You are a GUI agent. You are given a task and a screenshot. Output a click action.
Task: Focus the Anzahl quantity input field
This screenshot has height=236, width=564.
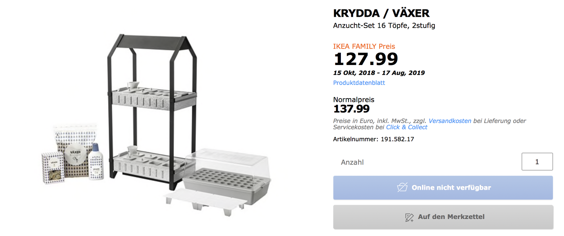[x=537, y=162]
